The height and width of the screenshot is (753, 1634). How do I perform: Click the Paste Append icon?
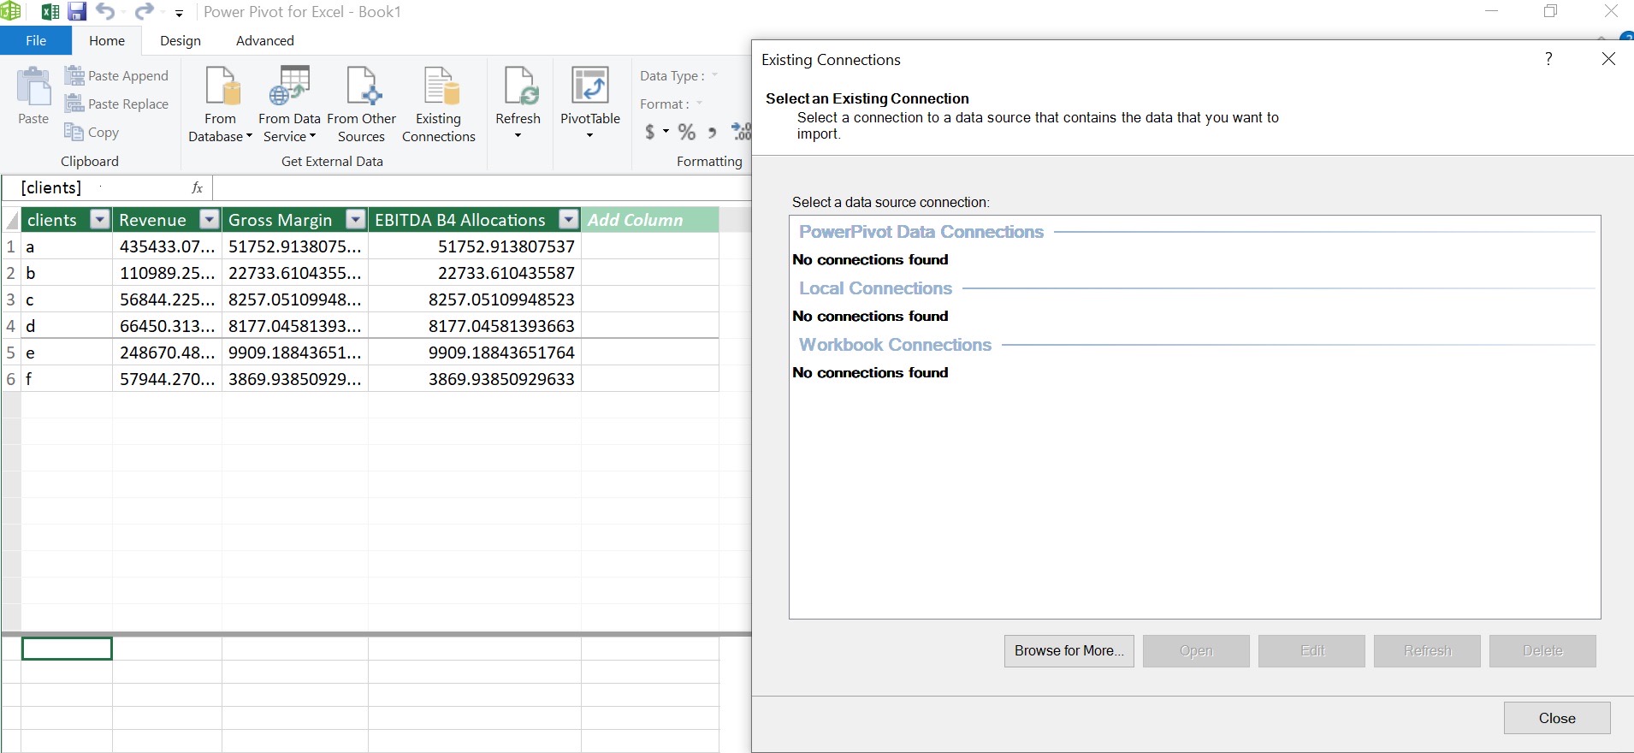point(74,75)
